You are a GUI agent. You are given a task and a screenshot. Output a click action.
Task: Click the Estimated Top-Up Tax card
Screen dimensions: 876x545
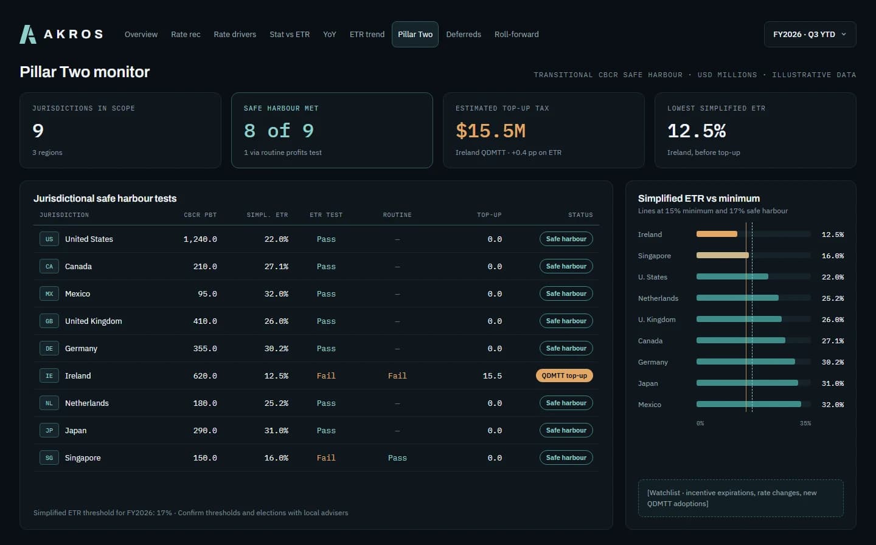[x=544, y=130]
